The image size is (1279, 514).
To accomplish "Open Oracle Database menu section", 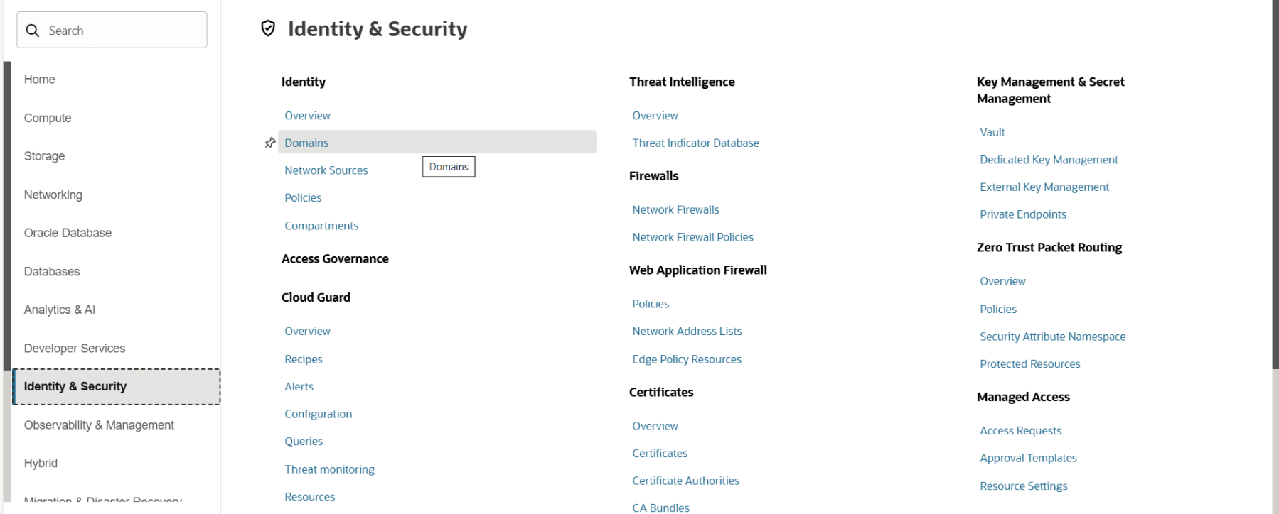I will (x=68, y=233).
